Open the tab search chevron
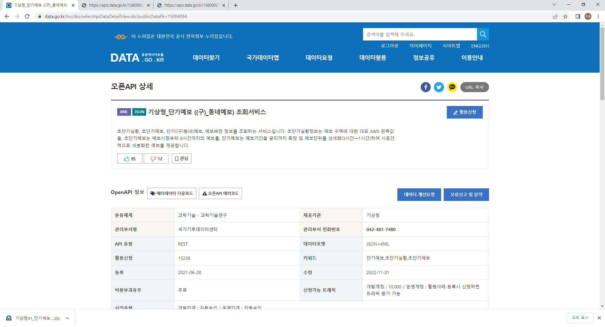605x327 pixels. click(554, 4)
